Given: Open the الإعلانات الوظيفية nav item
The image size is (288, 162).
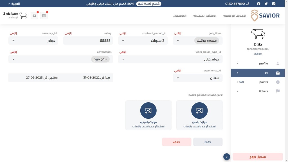Looking at the screenshot, I should coord(234,16).
